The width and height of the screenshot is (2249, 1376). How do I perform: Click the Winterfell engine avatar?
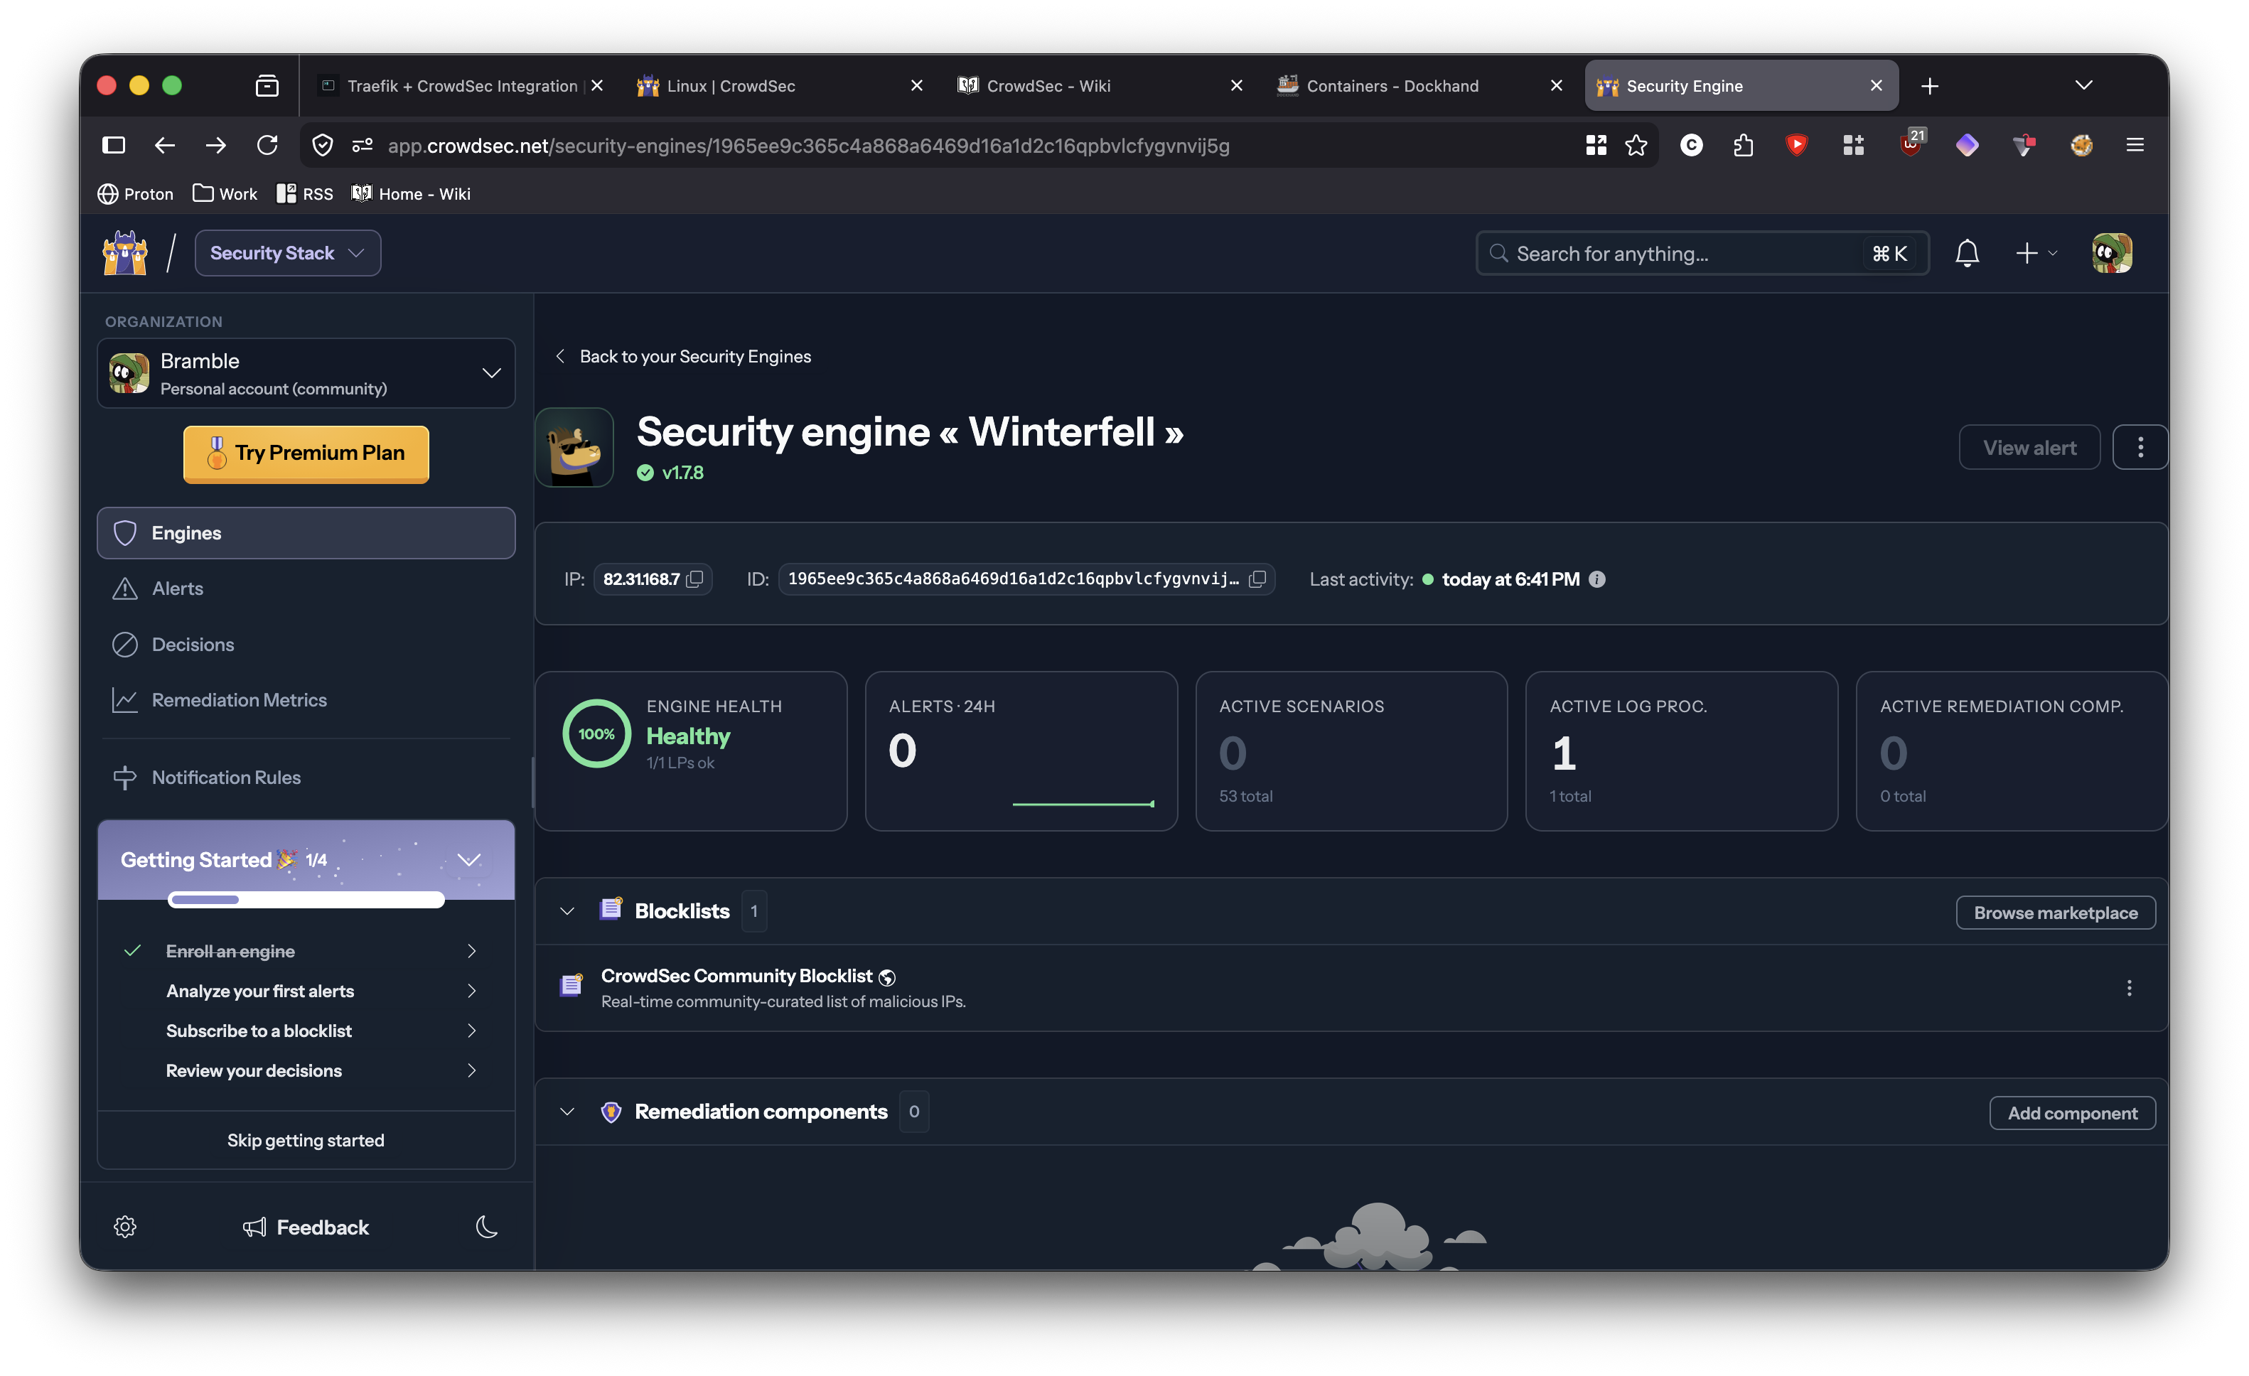pos(574,447)
